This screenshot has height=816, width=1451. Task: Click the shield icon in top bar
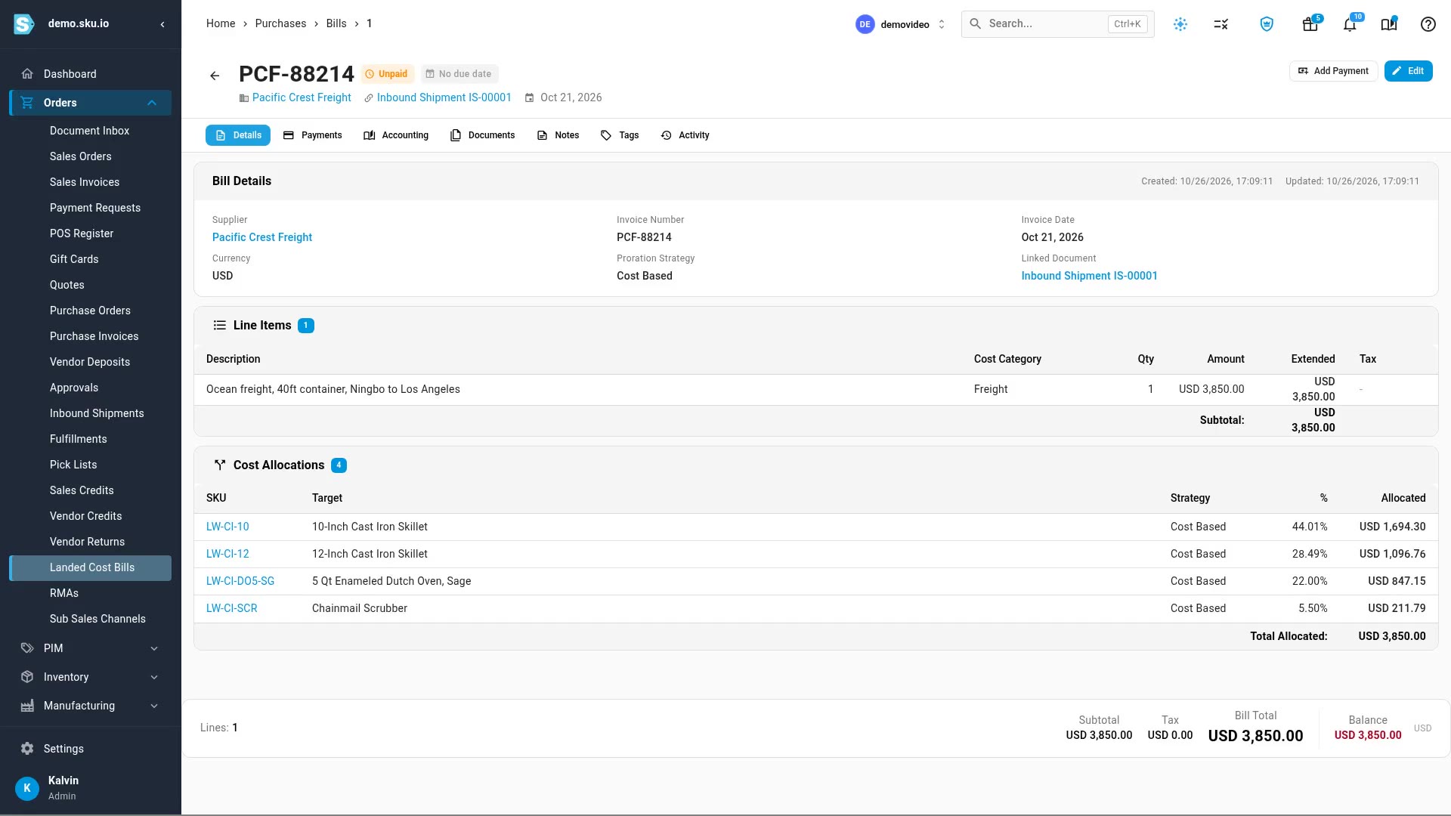(1267, 24)
